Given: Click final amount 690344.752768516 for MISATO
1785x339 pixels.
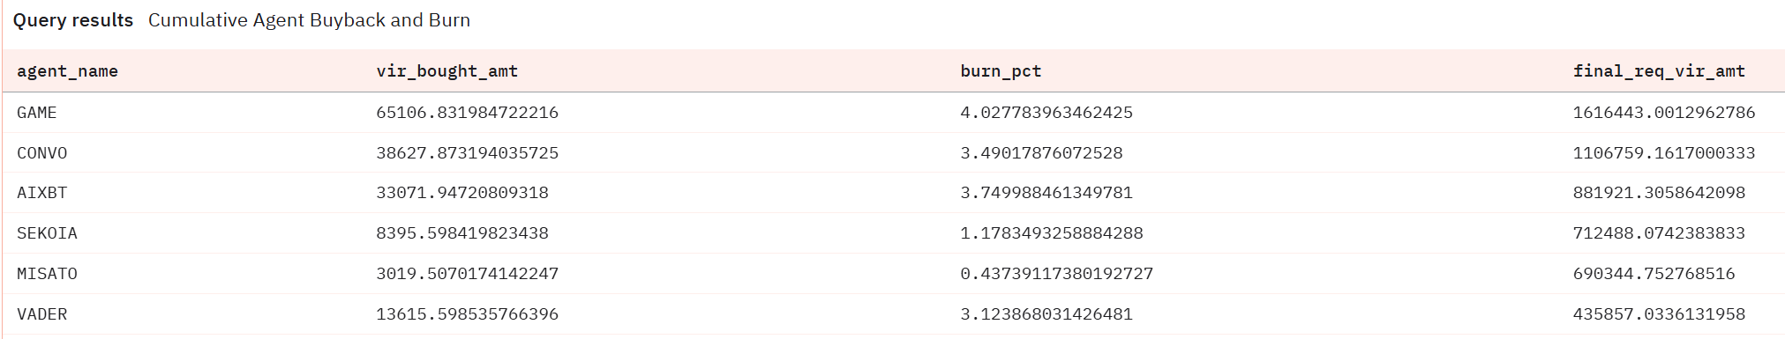Looking at the screenshot, I should point(1654,274).
